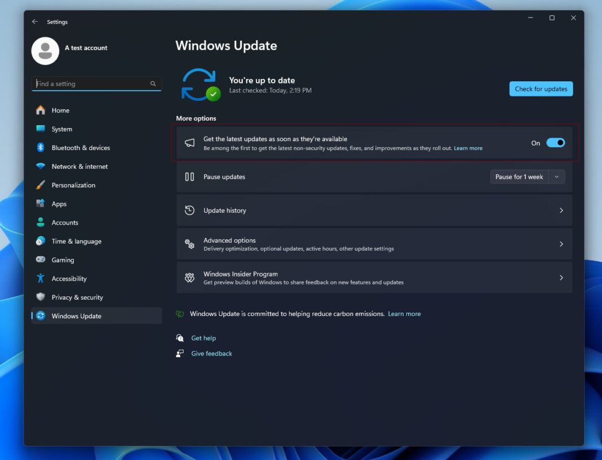
Task: Click the Check for updates button
Action: click(541, 88)
